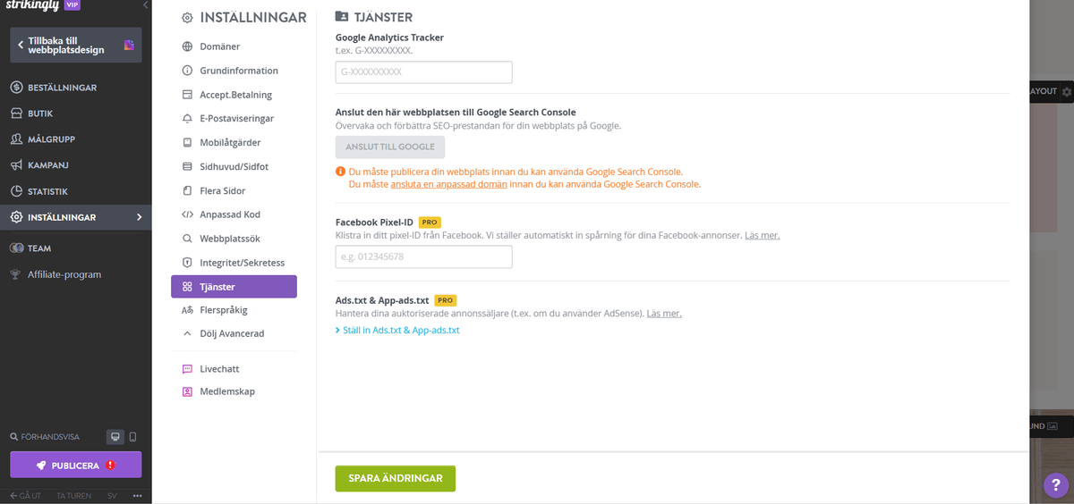
Task: Click the Publicera publish button
Action: coord(75,466)
